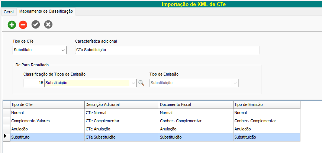Select the Complemento Valores row
This screenshot has width=322, height=153.
click(x=47, y=121)
